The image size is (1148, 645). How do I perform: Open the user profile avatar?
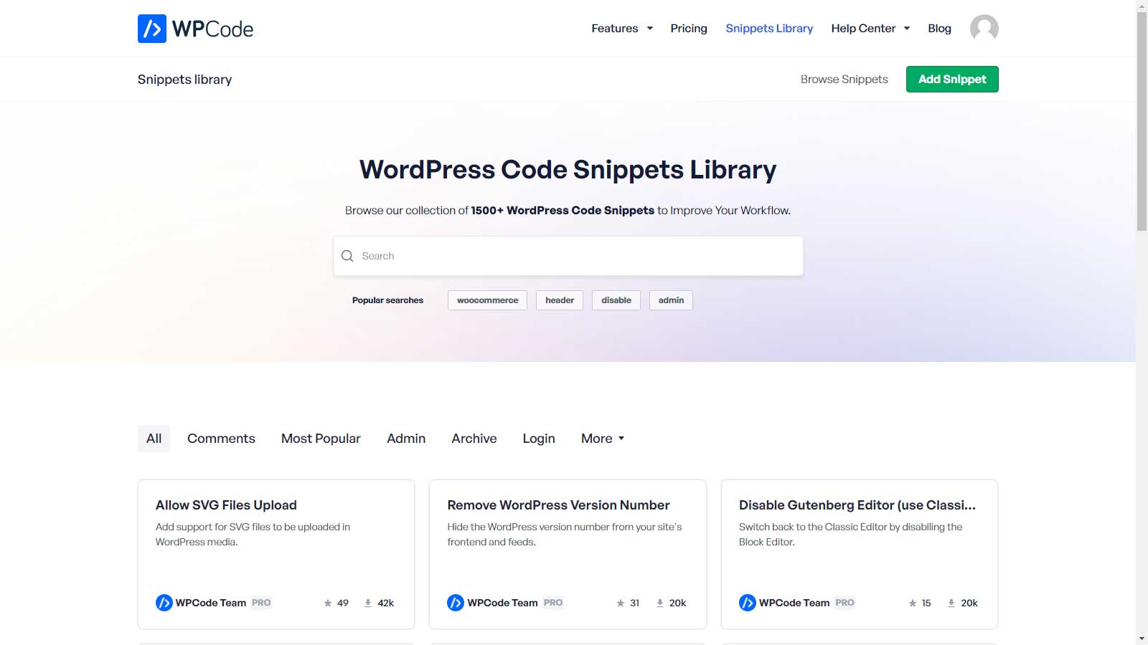pos(984,29)
